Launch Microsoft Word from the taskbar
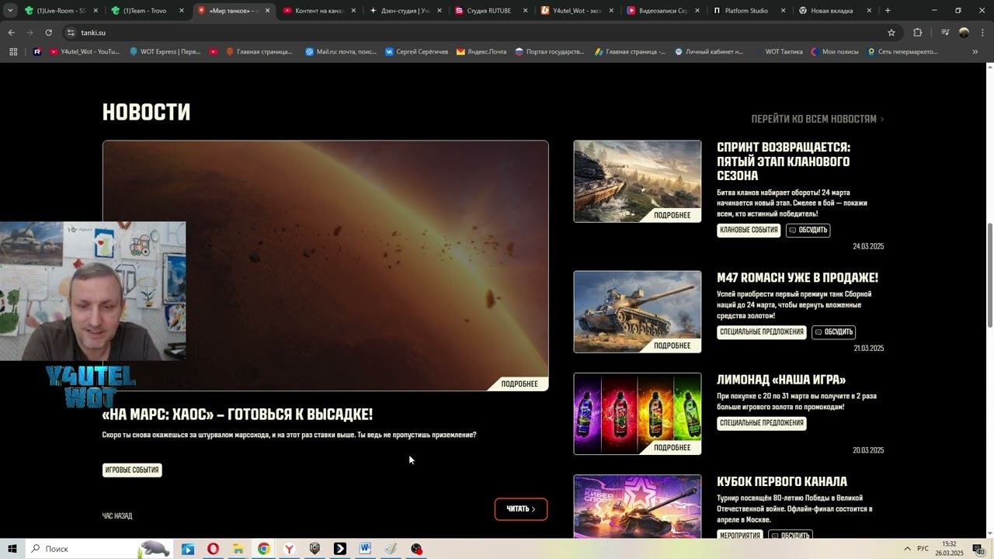This screenshot has height=559, width=994. (x=365, y=549)
